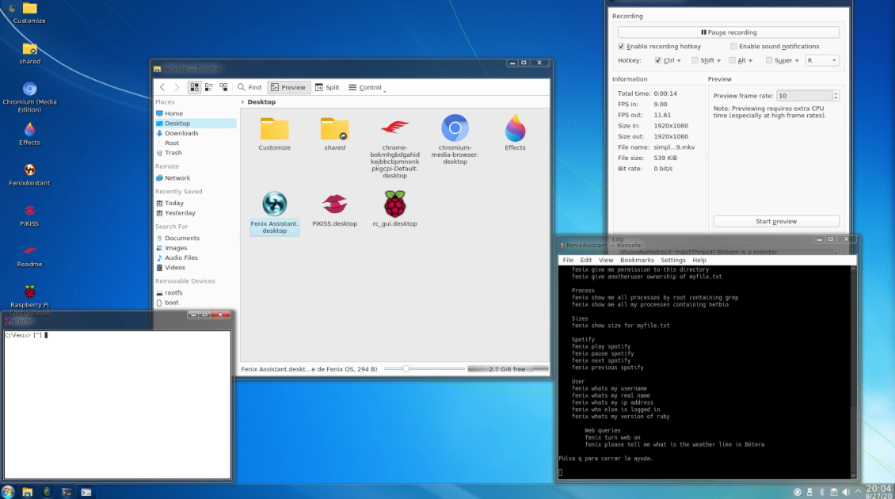Click the rc_gui.desktop Raspberry icon
895x499 pixels.
394,204
